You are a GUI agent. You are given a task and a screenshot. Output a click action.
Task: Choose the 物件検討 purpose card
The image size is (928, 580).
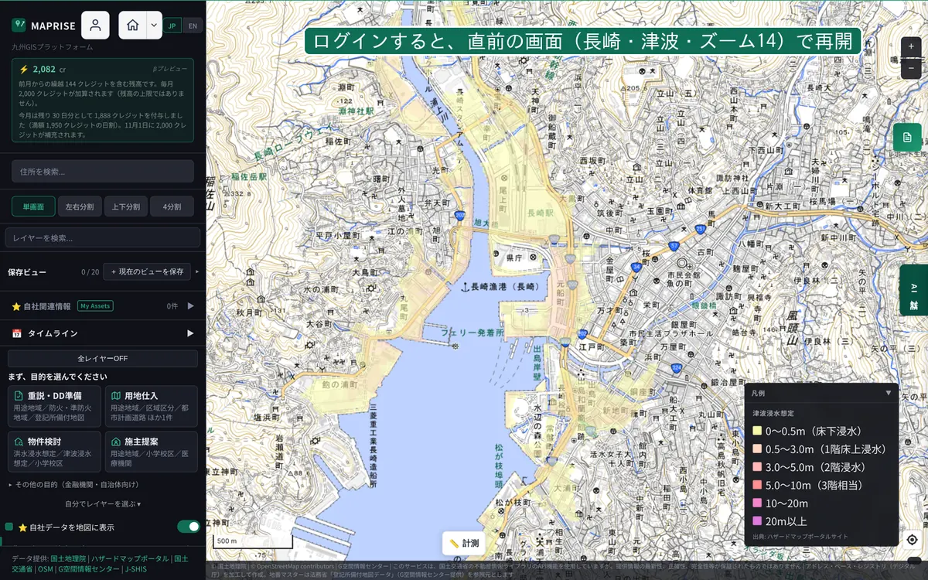54,452
